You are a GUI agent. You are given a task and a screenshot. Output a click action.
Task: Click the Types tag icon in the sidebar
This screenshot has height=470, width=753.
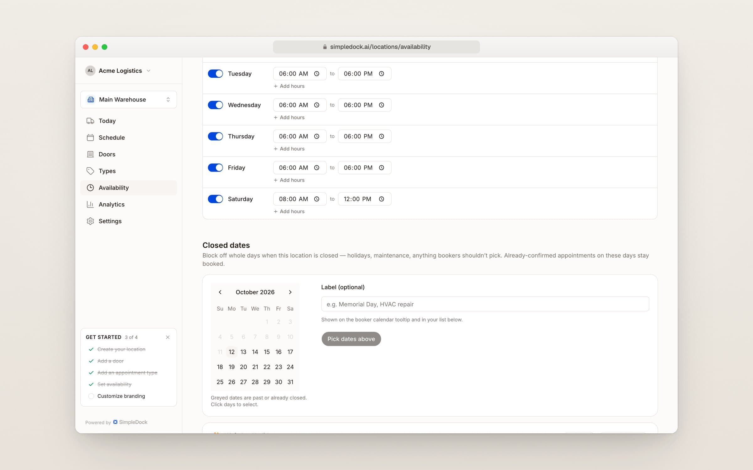(x=90, y=171)
